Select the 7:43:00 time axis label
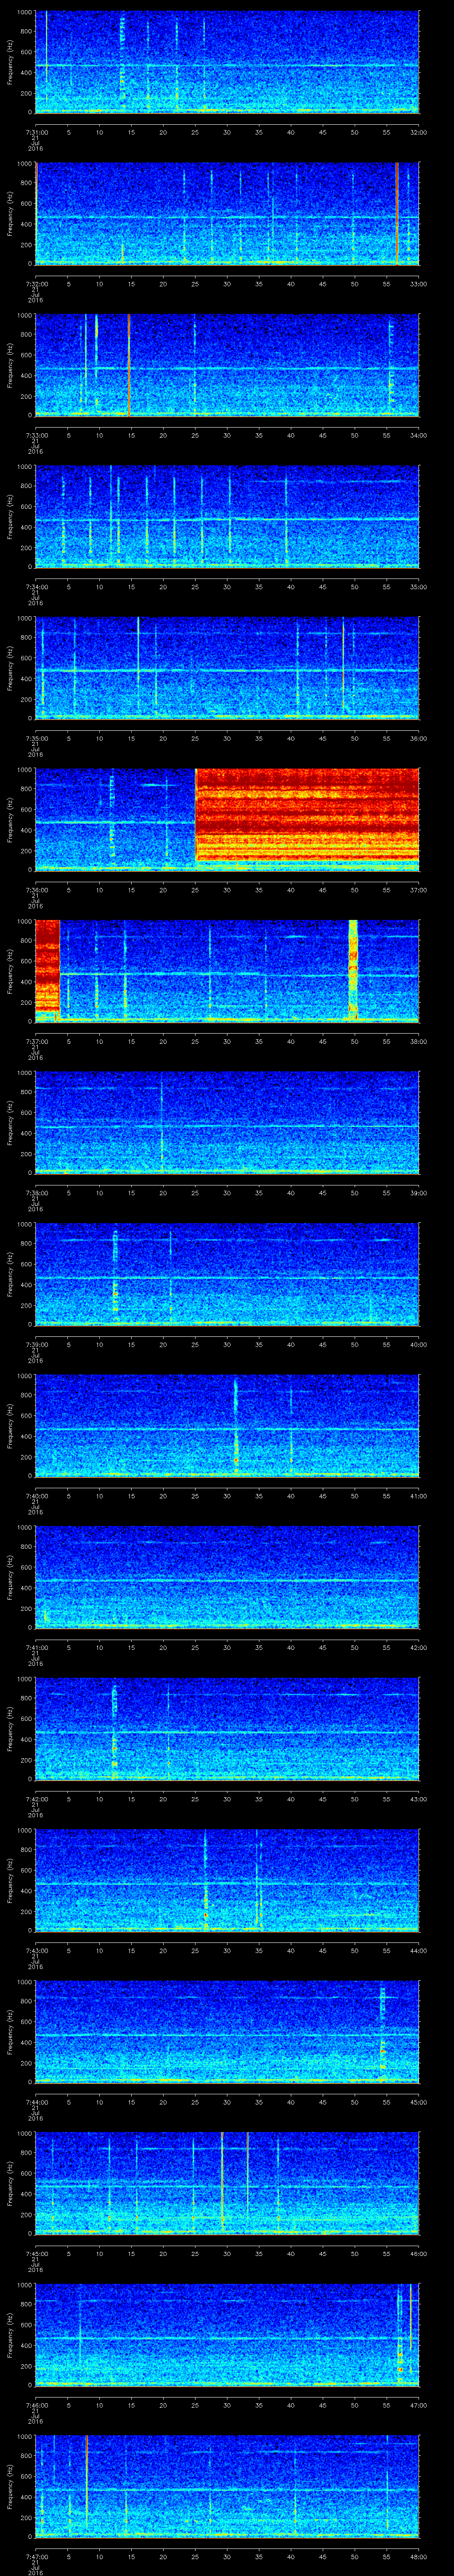This screenshot has width=454, height=2576. pyautogui.click(x=36, y=1950)
